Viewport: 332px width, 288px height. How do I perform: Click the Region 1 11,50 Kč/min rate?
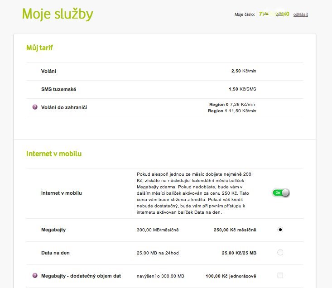(232, 110)
